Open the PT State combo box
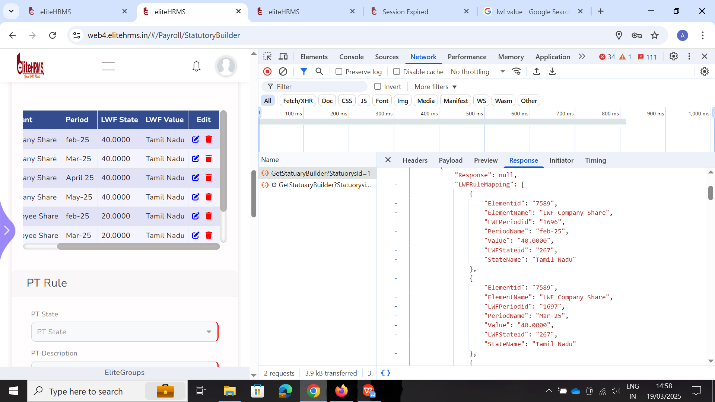Viewport: 715px width, 402px height. [x=124, y=332]
